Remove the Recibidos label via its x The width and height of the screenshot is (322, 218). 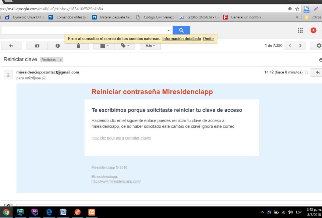coord(61,60)
